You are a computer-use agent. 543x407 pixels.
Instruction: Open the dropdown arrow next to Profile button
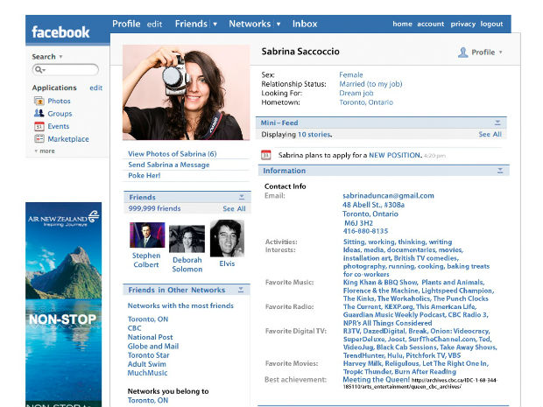point(500,53)
